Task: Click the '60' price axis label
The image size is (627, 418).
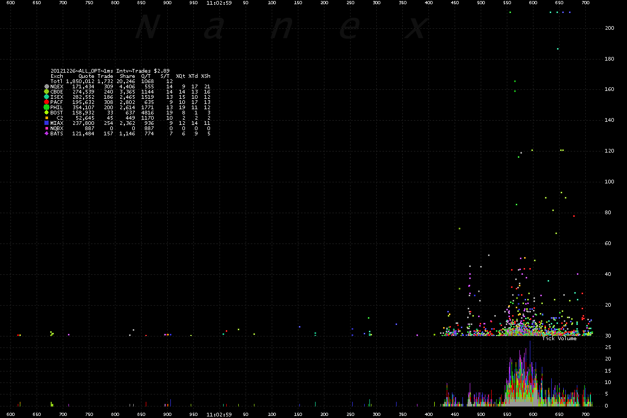Action: pos(608,243)
